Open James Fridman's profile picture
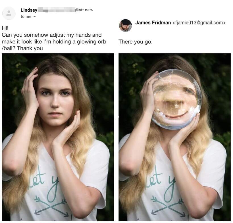 pyautogui.click(x=126, y=25)
